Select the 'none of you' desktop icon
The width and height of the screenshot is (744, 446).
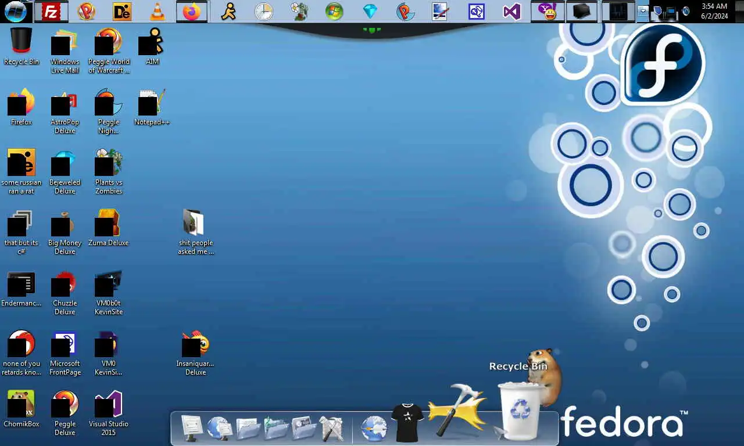click(x=22, y=353)
